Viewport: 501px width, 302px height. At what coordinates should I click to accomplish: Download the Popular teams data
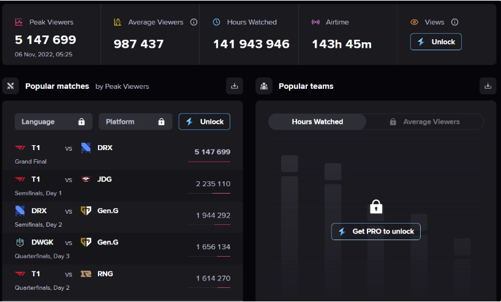click(488, 86)
